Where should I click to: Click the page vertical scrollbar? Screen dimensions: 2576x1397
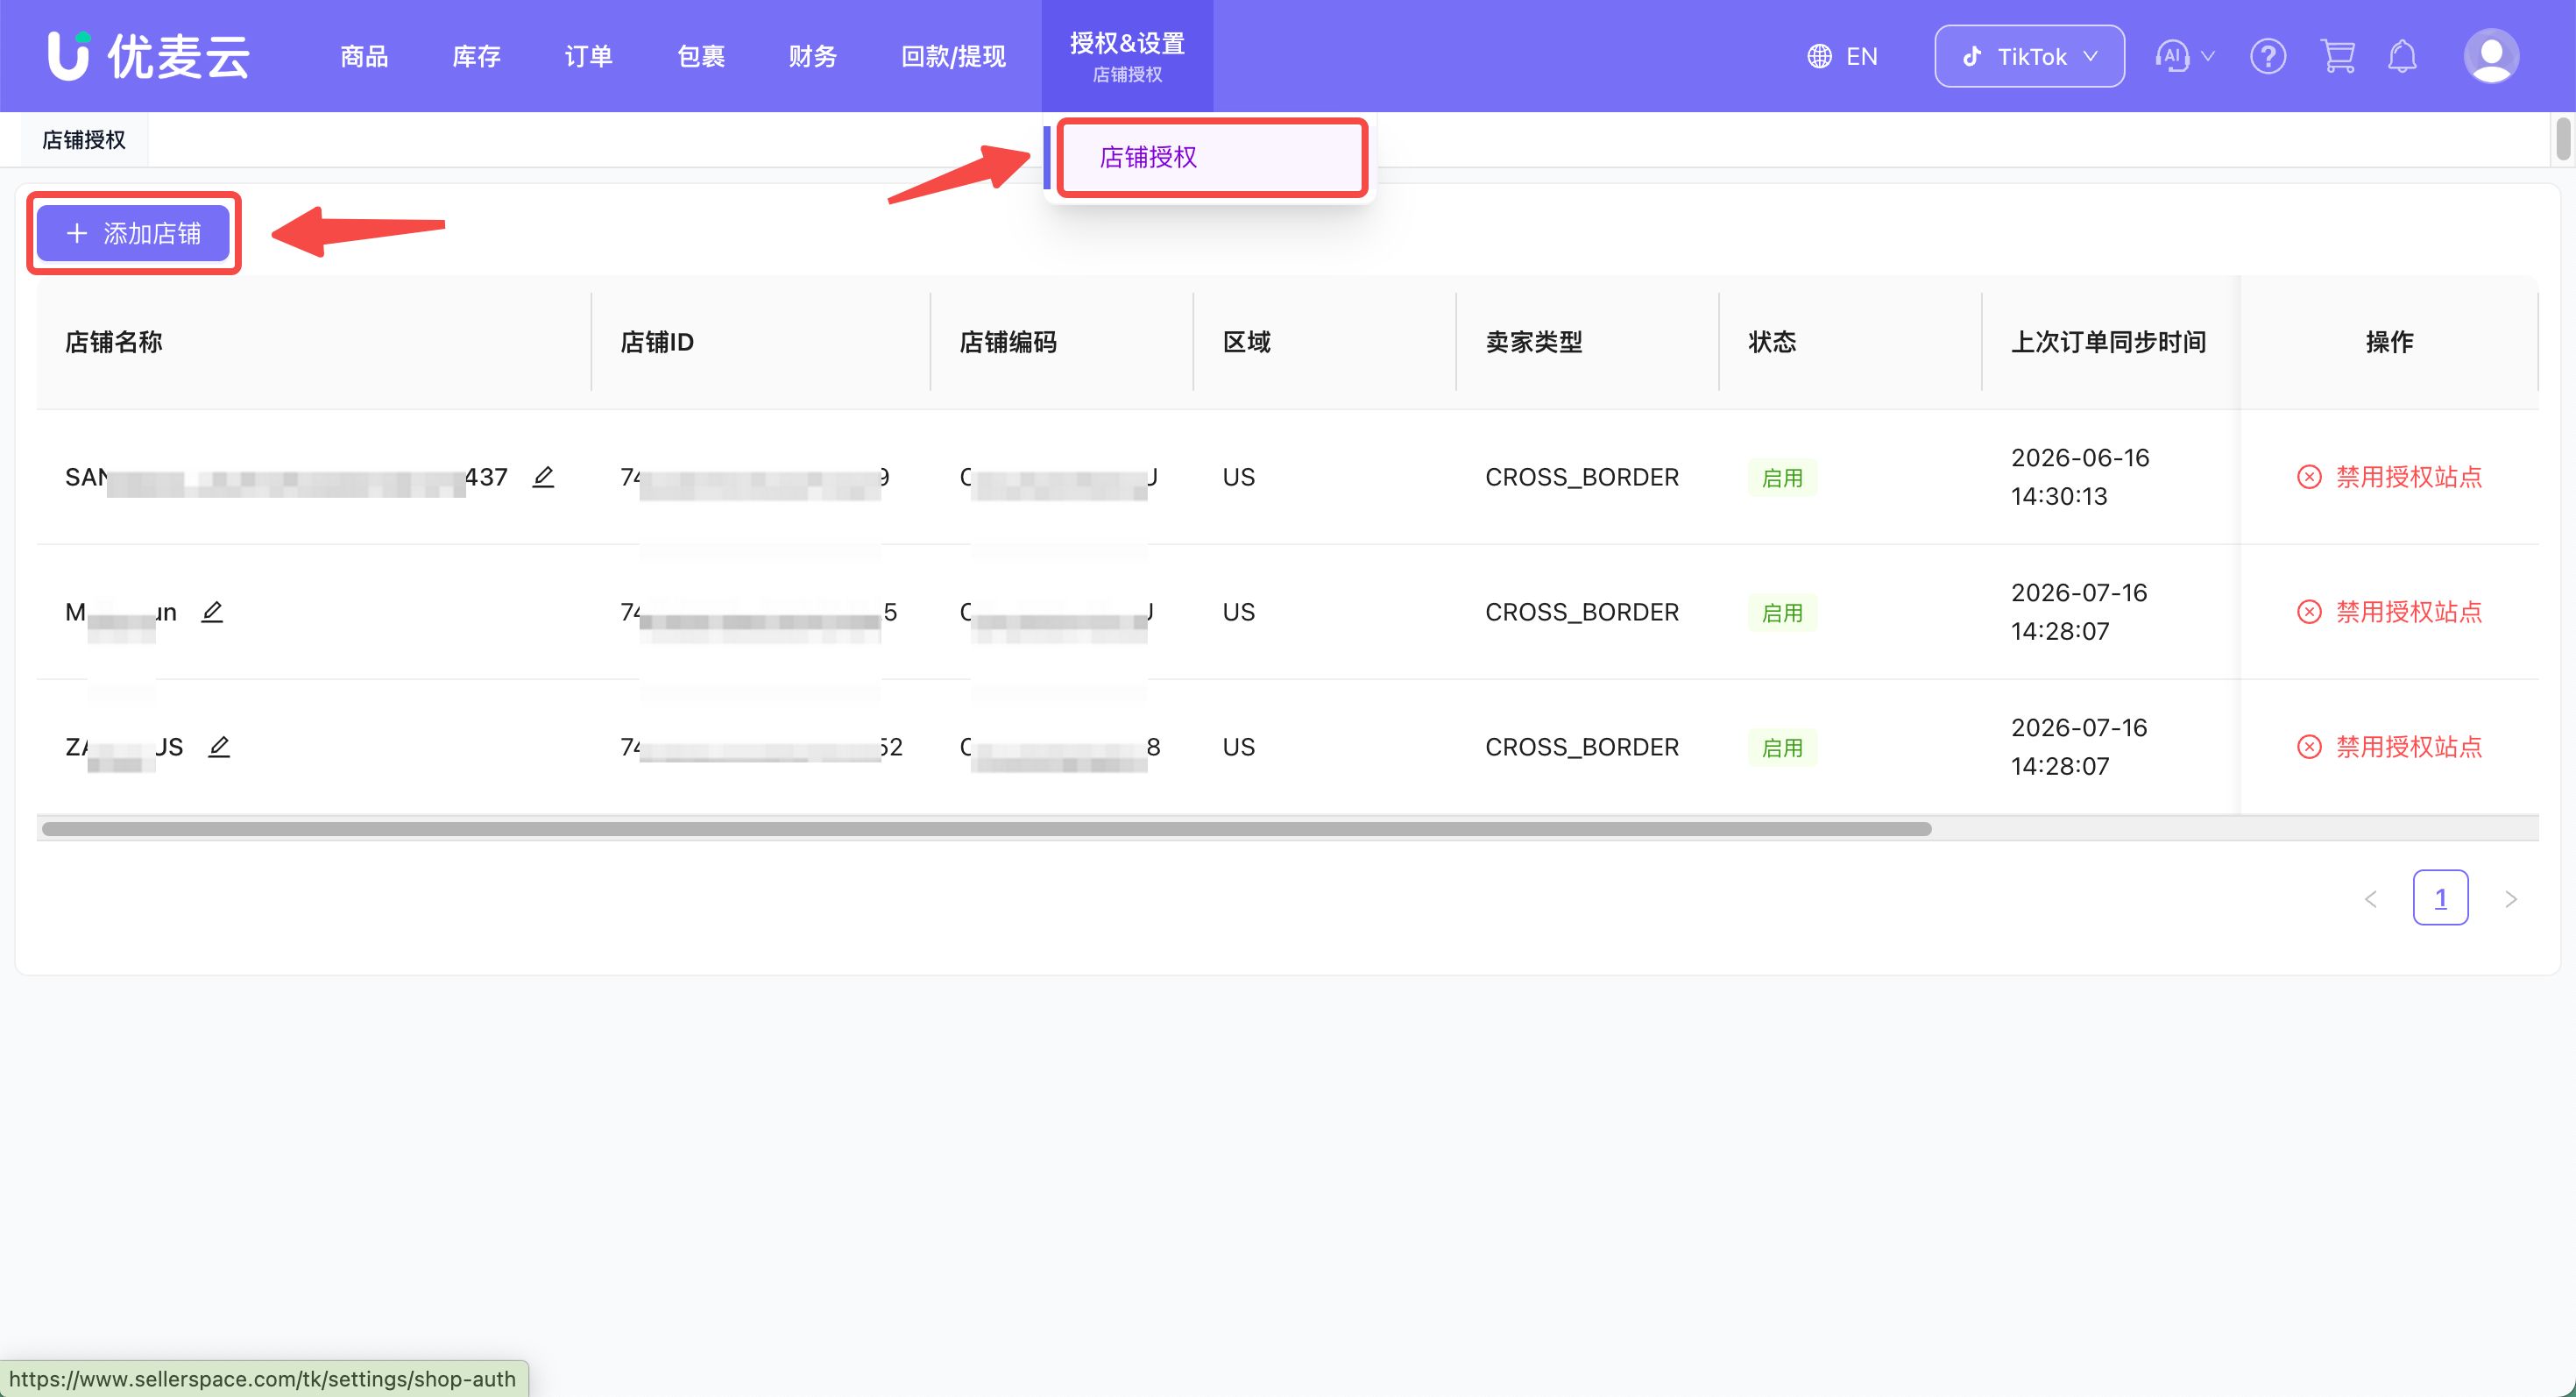coord(2562,139)
